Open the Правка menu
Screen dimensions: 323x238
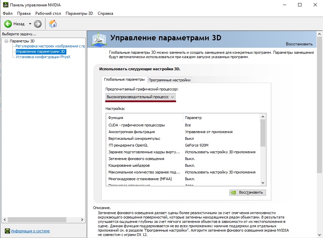(x=24, y=13)
